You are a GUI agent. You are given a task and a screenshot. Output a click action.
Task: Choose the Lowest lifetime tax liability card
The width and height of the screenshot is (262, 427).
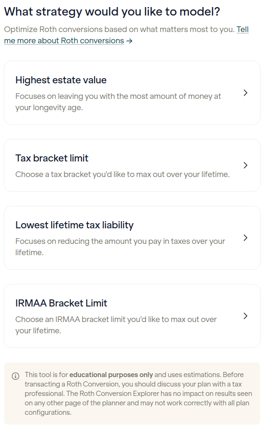coord(132,238)
